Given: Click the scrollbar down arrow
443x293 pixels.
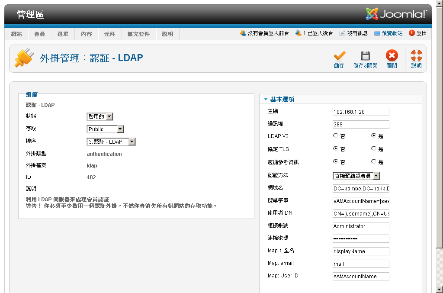Looking at the screenshot, I should click(439, 289).
